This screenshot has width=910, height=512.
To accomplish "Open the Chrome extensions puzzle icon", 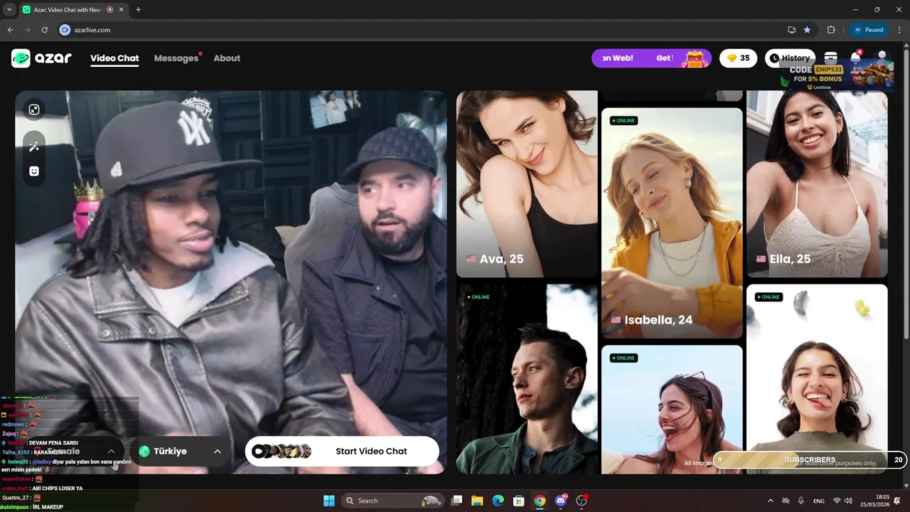I will click(830, 30).
